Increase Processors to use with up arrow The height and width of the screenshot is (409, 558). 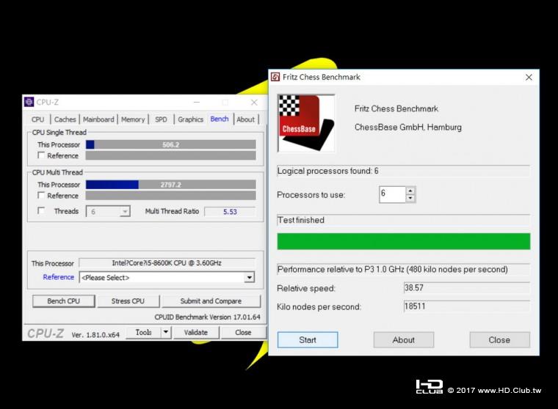pos(410,191)
